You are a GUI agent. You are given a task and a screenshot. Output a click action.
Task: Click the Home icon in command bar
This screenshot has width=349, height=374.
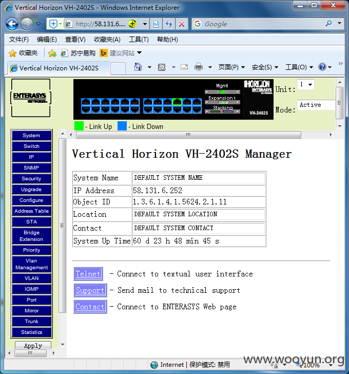(x=138, y=67)
